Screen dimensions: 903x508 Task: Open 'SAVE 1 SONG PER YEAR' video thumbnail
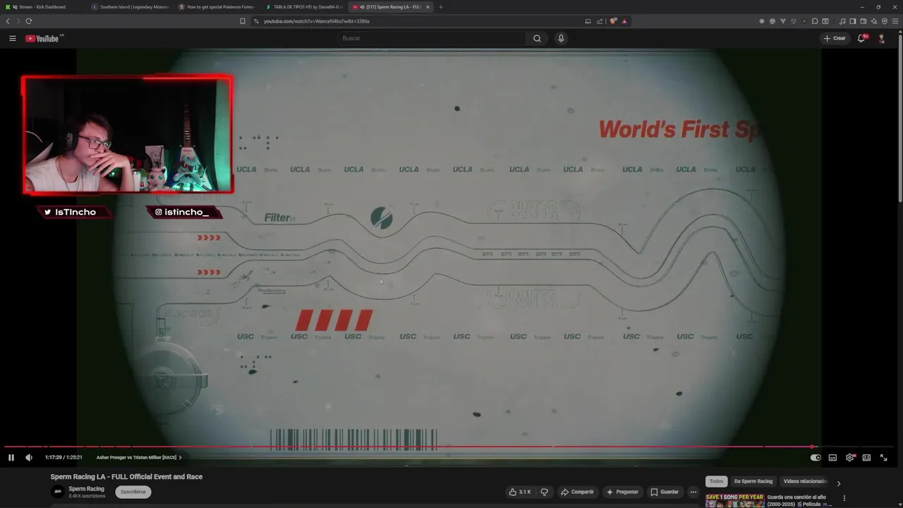(734, 500)
